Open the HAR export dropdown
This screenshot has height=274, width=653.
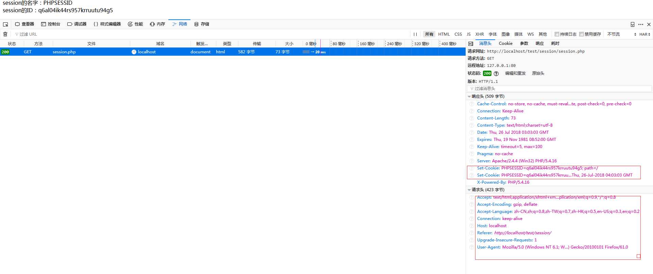(644, 34)
